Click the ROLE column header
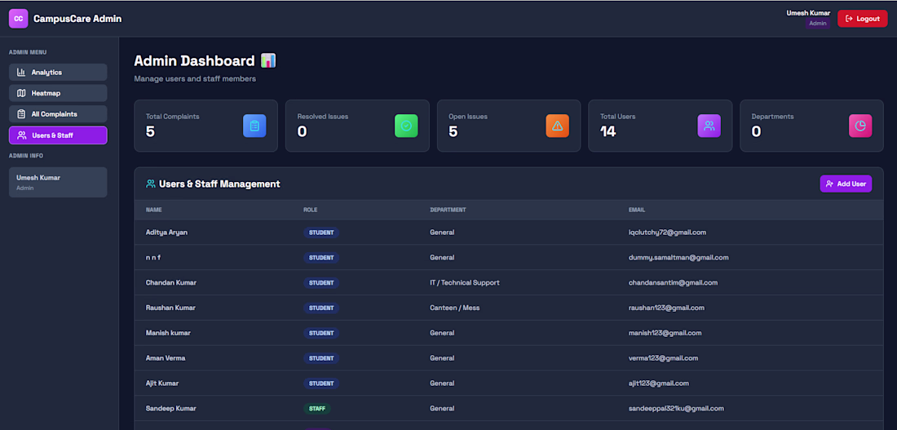The width and height of the screenshot is (897, 430). click(310, 210)
